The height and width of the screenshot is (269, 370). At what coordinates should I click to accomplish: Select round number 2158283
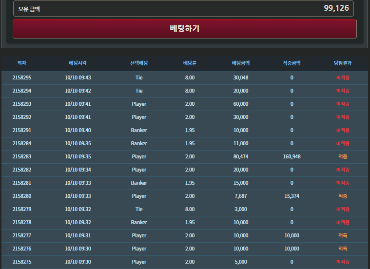pyautogui.click(x=22, y=157)
